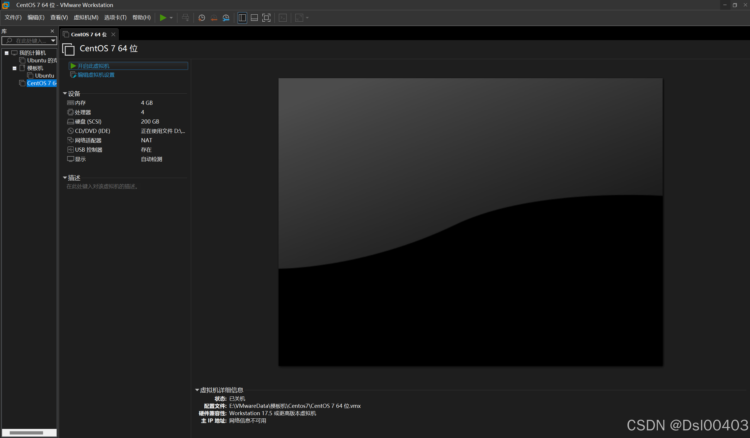Click the VM screen preview thumbnail
The image size is (750, 438).
470,222
